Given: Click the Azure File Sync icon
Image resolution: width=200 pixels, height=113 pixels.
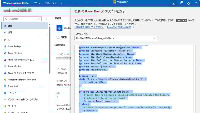Looking at the screenshot, I should tap(5, 53).
